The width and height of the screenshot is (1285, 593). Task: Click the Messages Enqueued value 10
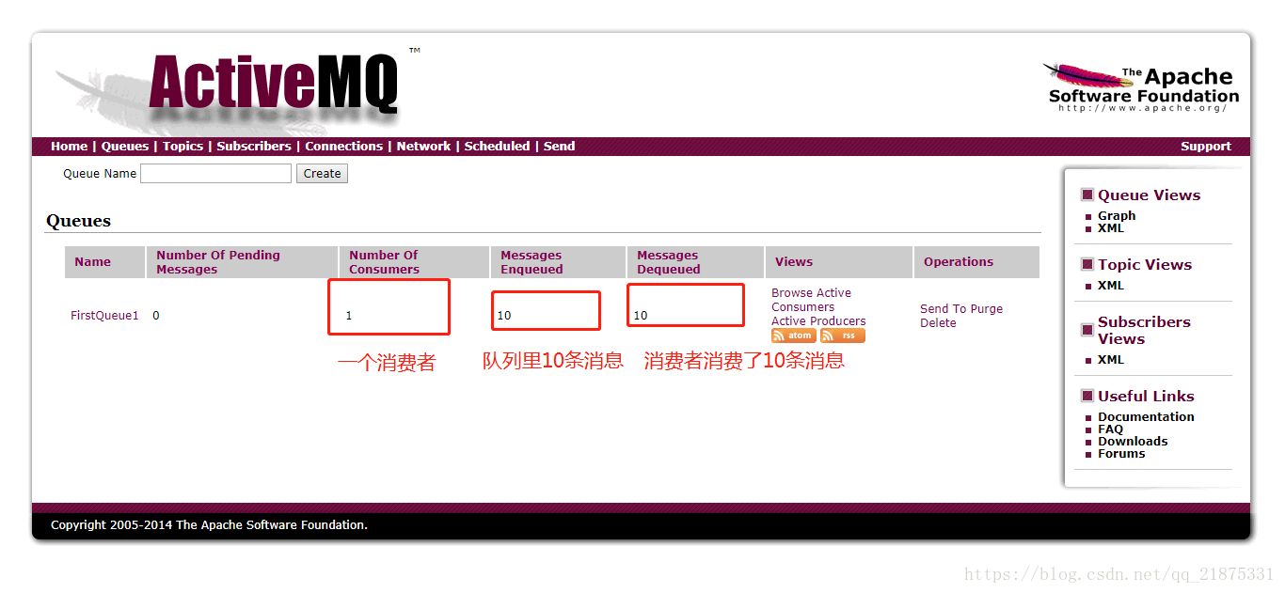[504, 316]
